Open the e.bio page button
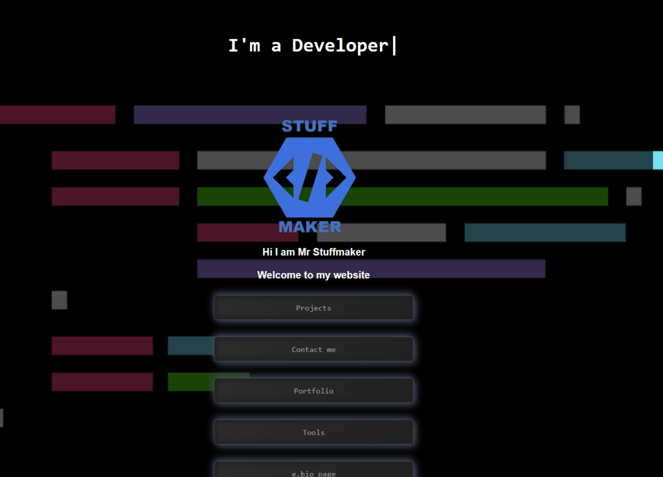The image size is (663, 477). point(313,471)
